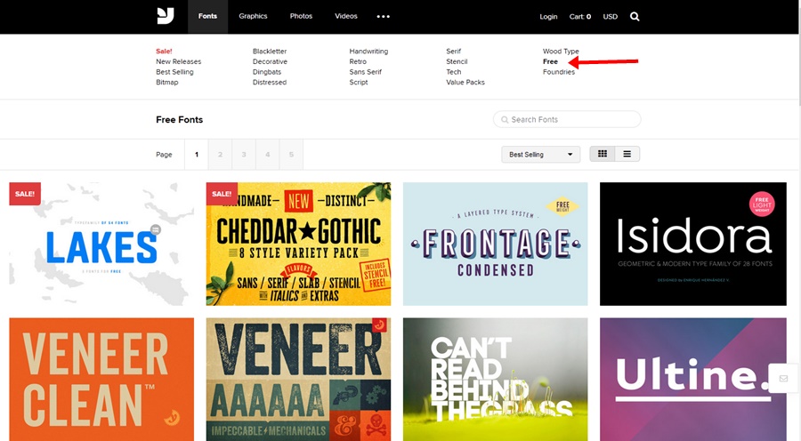Open the Lakes font thumbnail

pyautogui.click(x=101, y=244)
